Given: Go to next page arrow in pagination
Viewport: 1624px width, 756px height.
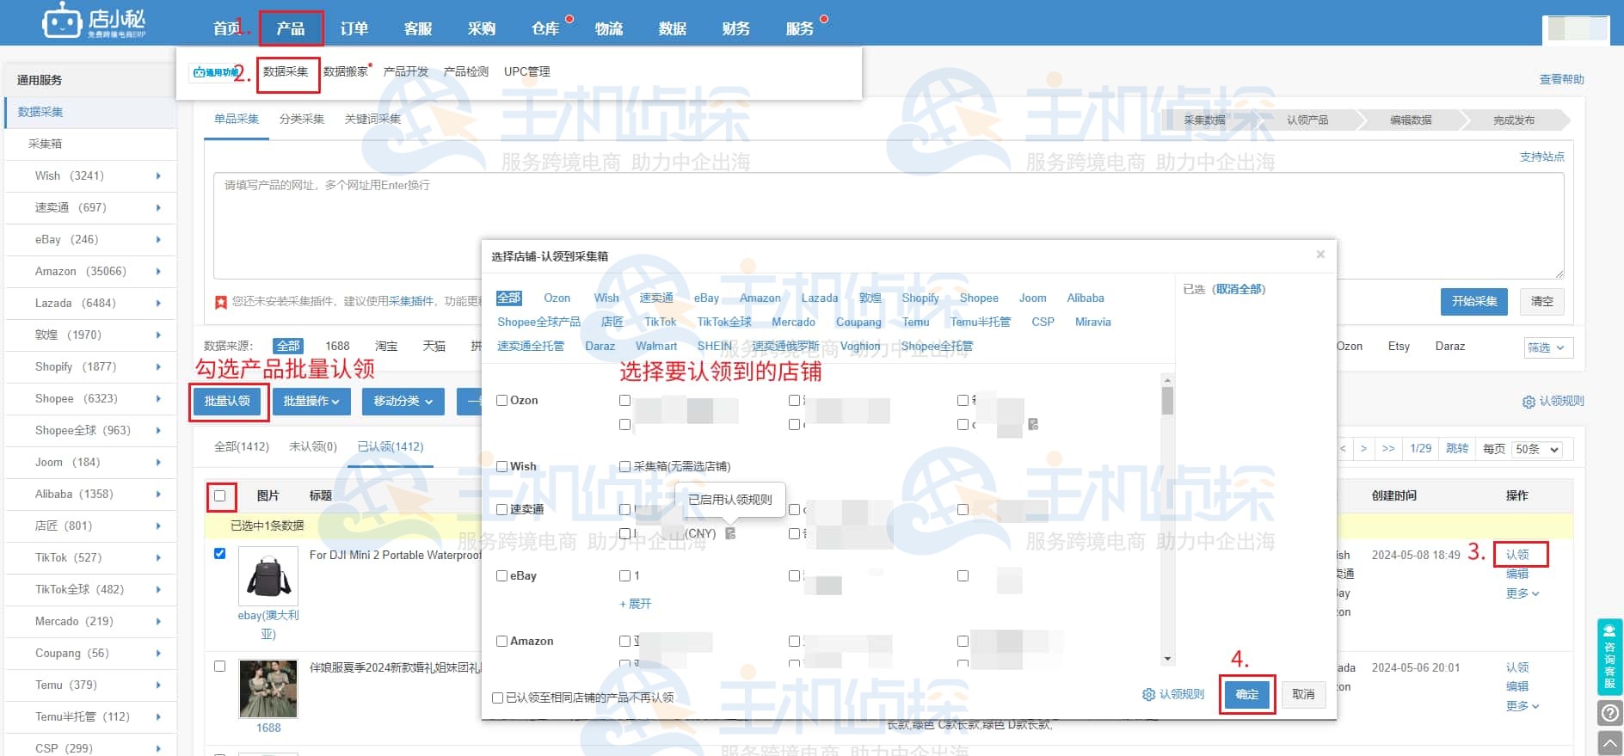Looking at the screenshot, I should 1363,449.
